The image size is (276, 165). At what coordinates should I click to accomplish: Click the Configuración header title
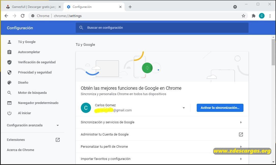[20, 28]
